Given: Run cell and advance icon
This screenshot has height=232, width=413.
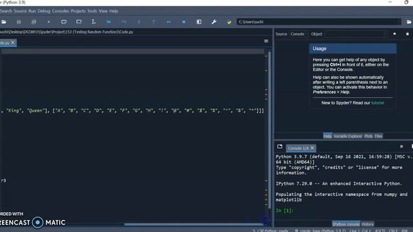Looking at the screenshot, I should click(x=79, y=22).
